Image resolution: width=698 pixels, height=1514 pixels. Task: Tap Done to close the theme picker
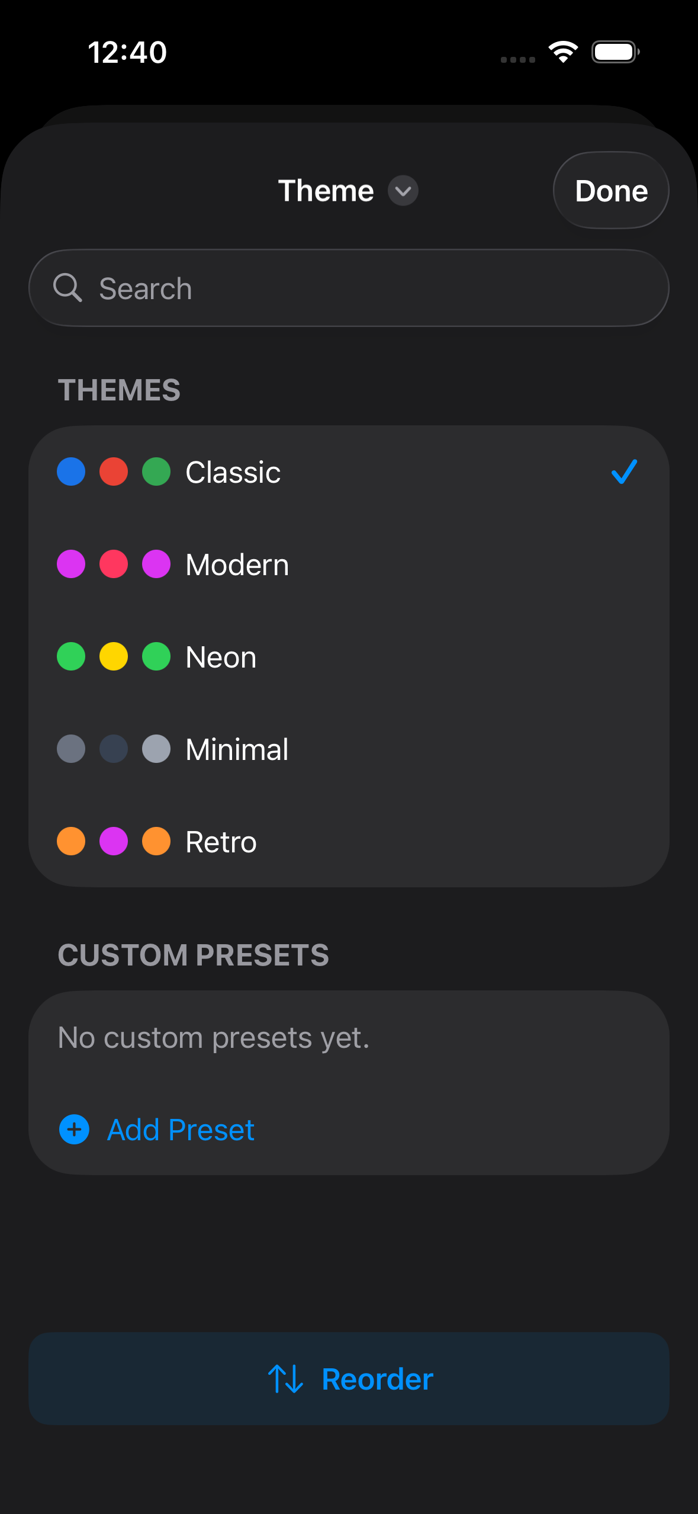(x=611, y=191)
